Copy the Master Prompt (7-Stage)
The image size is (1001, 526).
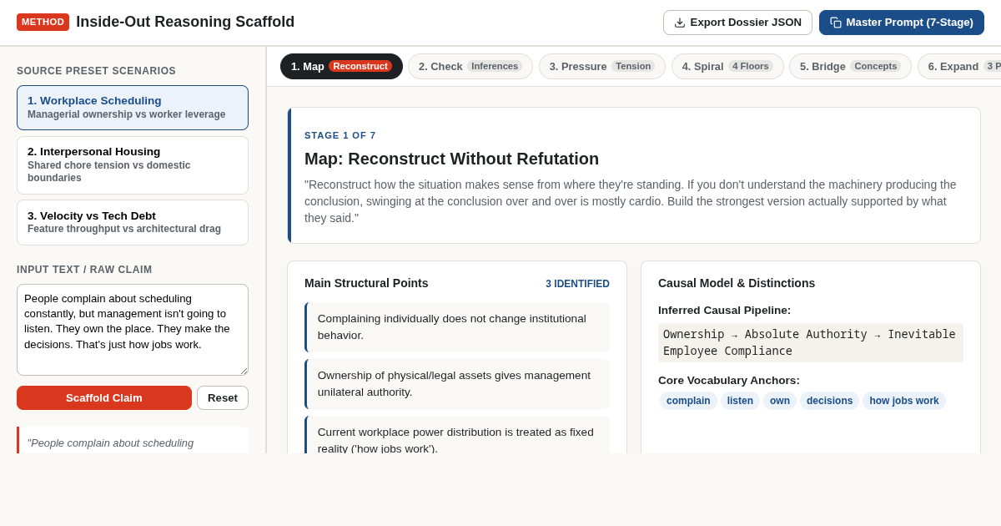tap(902, 23)
